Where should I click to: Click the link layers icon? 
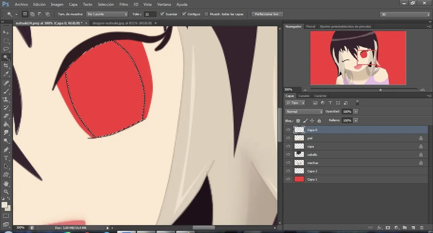click(x=370, y=228)
